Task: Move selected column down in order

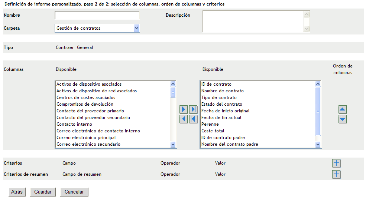Action: tap(343, 119)
